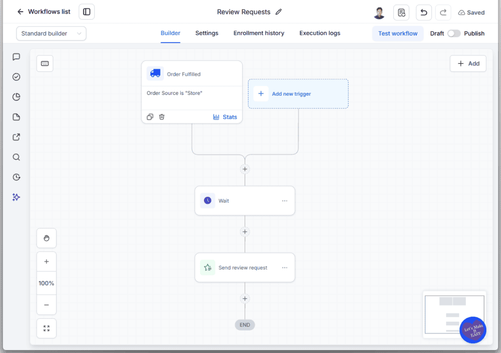
Task: Redo the last change
Action: tap(443, 12)
